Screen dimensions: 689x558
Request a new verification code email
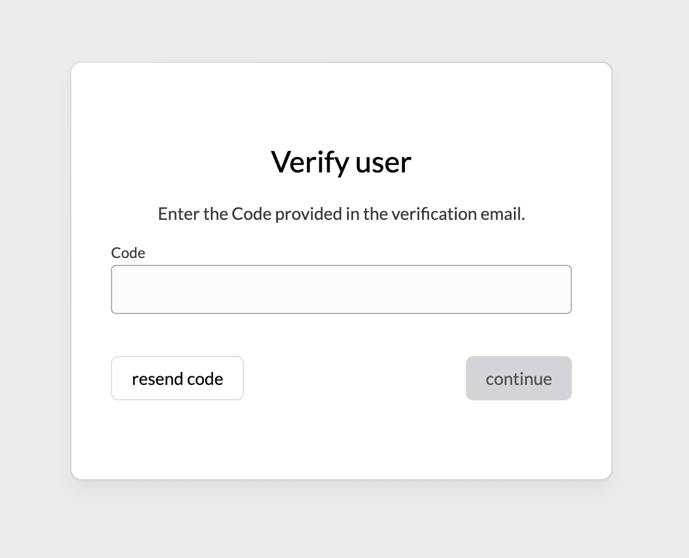tap(177, 378)
